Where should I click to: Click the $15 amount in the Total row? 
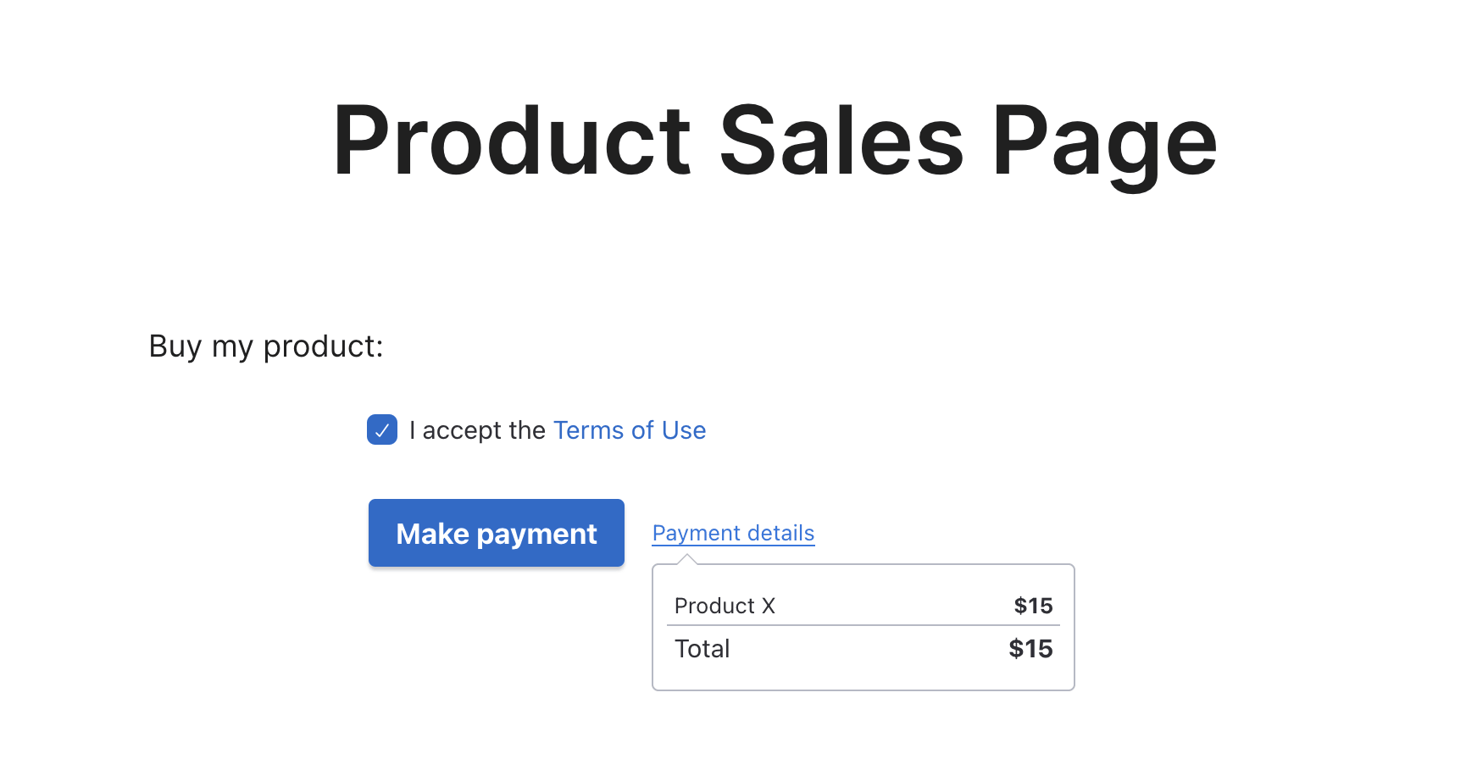(x=1030, y=649)
